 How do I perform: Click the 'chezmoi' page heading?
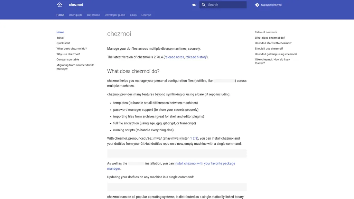tap(119, 34)
